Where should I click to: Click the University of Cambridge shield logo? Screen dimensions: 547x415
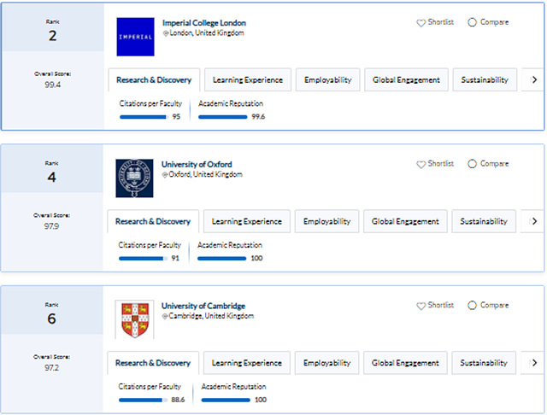[135, 319]
